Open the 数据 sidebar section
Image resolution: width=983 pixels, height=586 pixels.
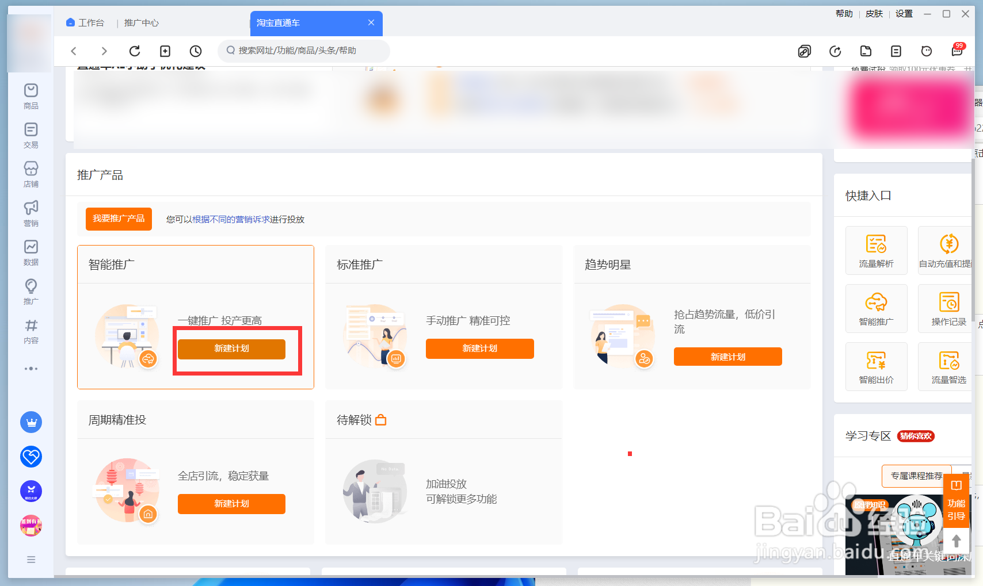31,252
